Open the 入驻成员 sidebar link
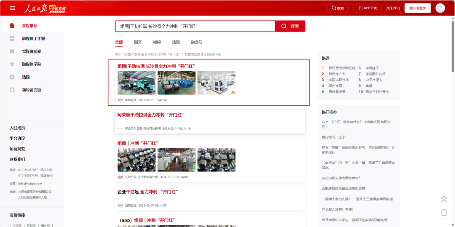Image resolution: width=455 pixels, height=227 pixels. [17, 128]
